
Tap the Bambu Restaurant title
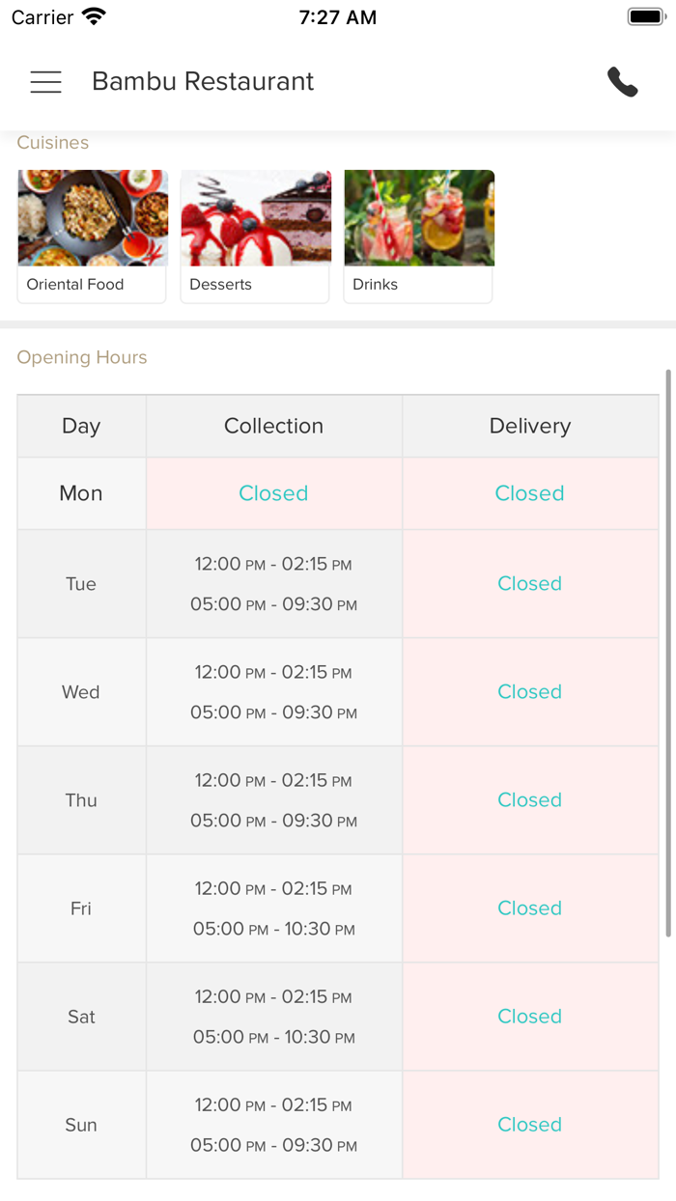pos(203,82)
